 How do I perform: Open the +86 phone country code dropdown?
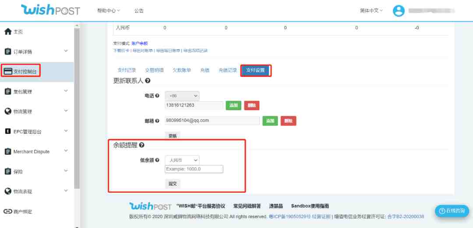[182, 96]
